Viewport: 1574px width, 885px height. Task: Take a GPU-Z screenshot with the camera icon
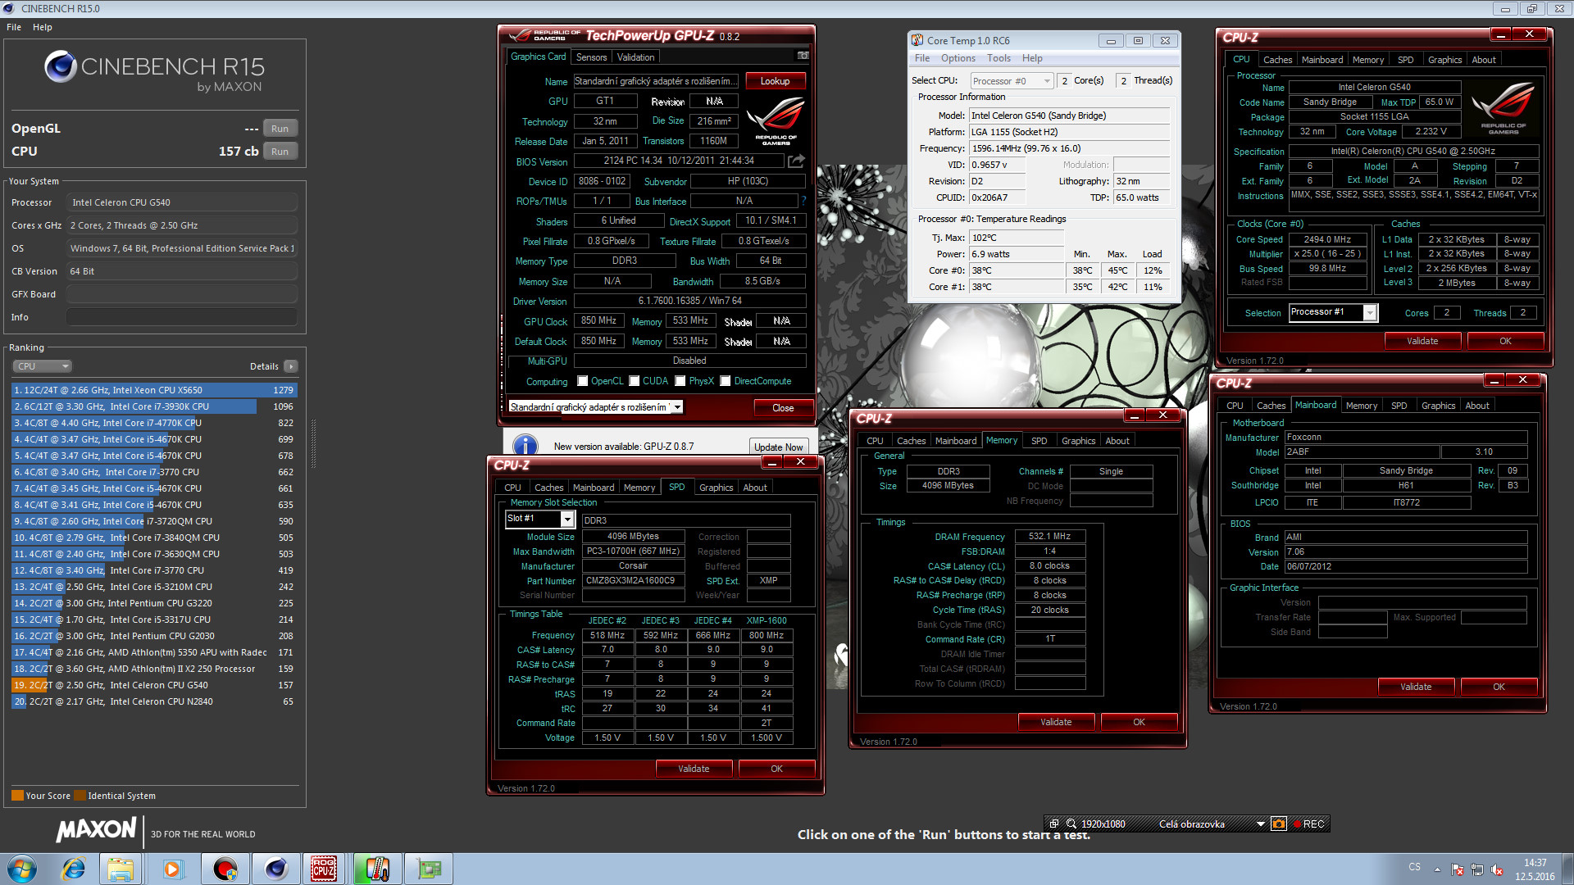pos(803,56)
